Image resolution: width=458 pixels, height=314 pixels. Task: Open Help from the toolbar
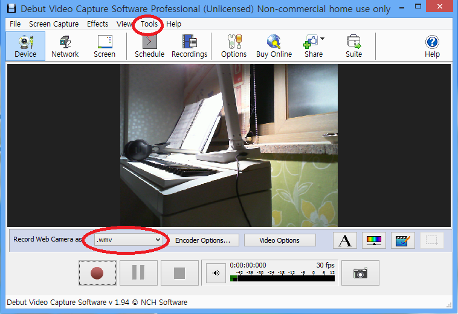(x=432, y=46)
